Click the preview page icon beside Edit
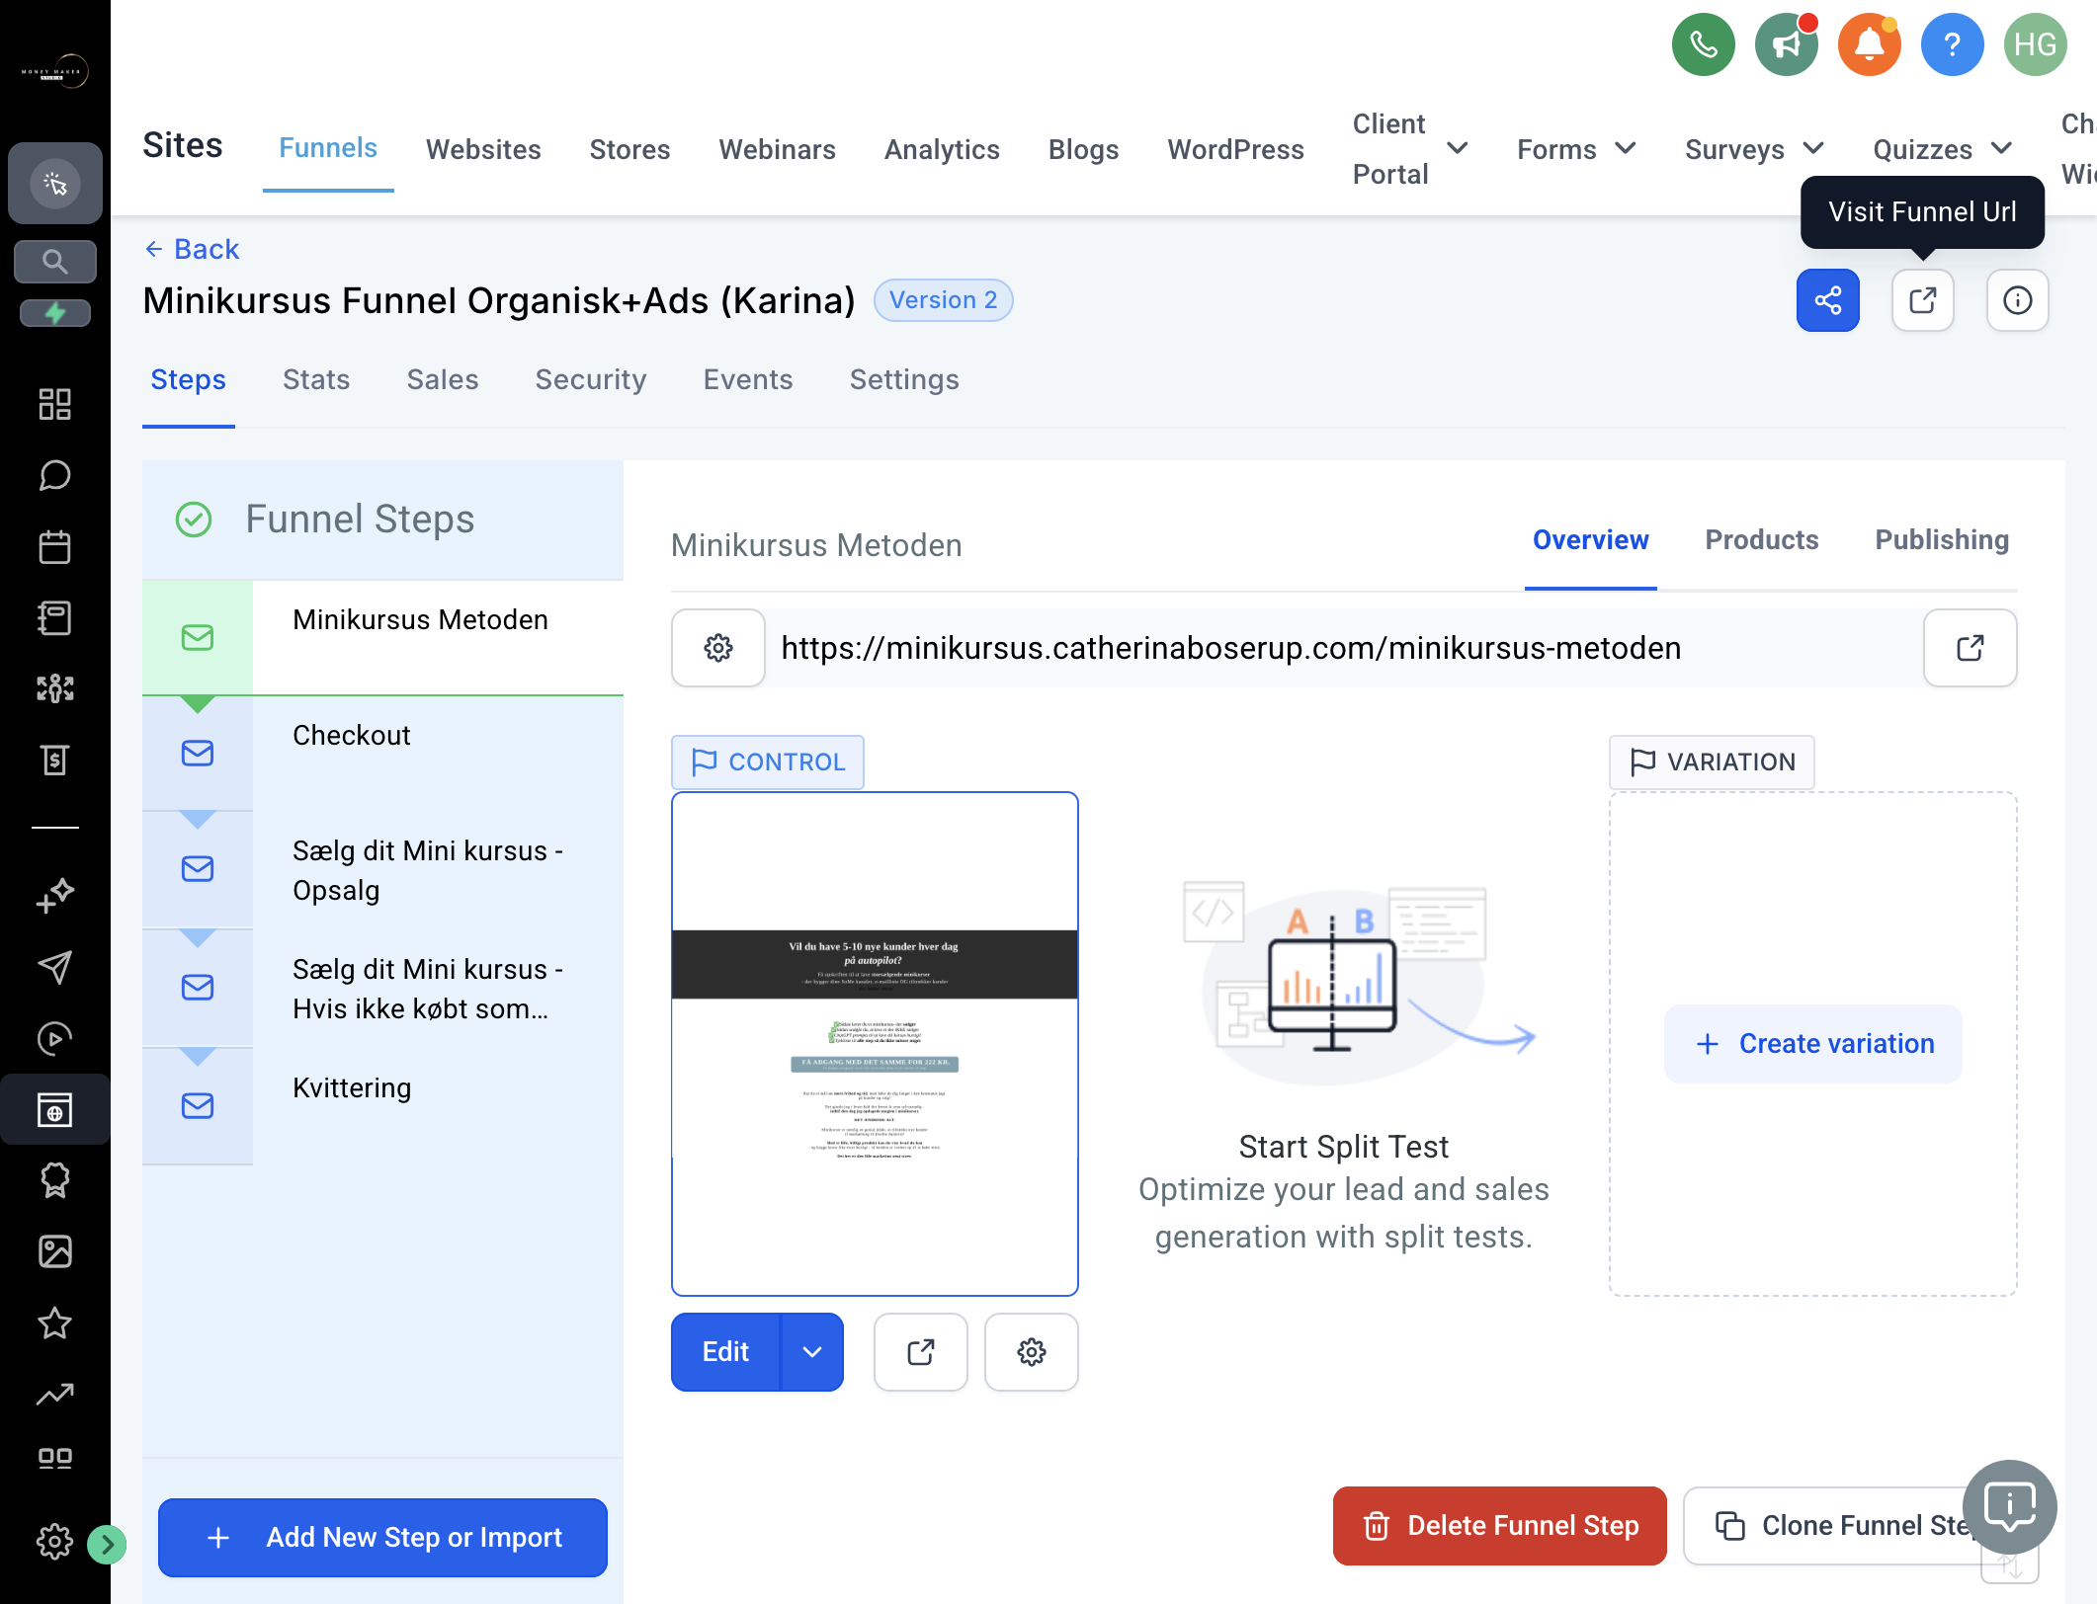Image resolution: width=2097 pixels, height=1604 pixels. click(x=920, y=1352)
